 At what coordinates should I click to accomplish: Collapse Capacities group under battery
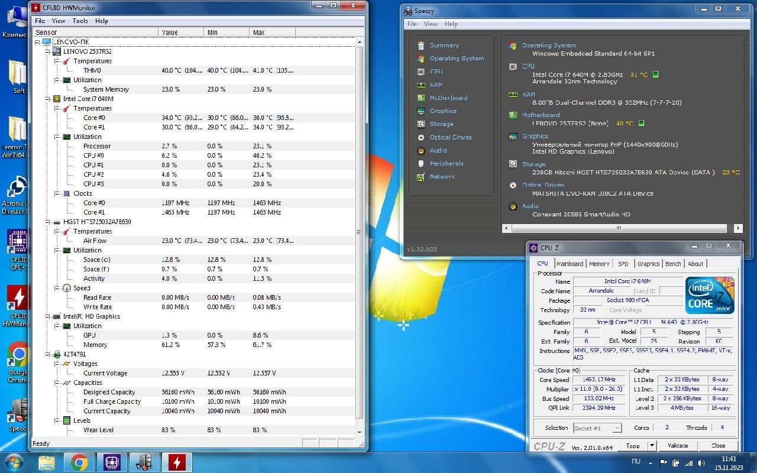click(x=57, y=383)
